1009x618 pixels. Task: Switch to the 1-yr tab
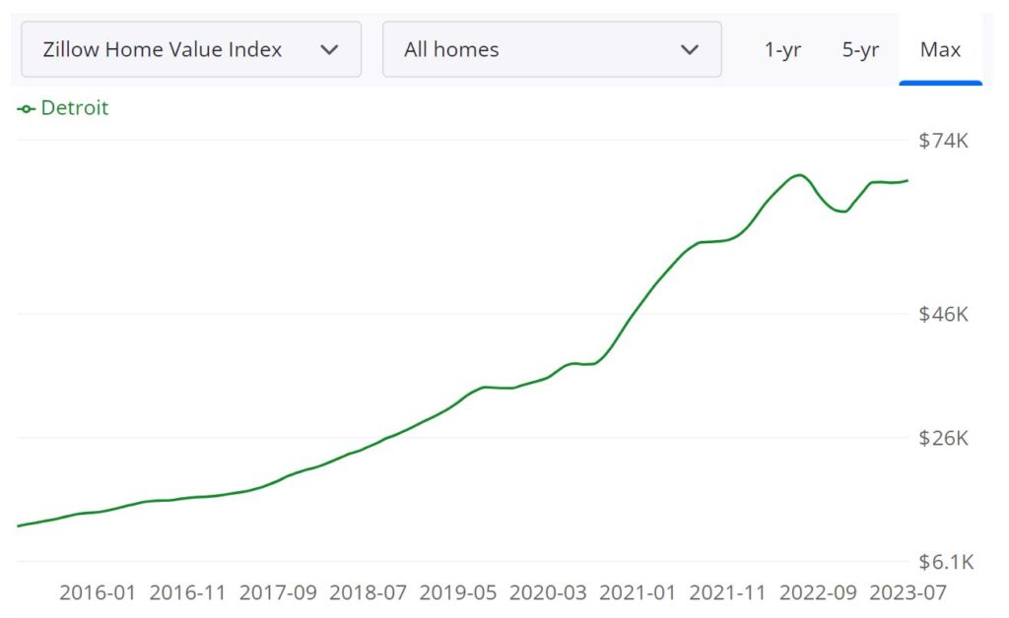782,50
